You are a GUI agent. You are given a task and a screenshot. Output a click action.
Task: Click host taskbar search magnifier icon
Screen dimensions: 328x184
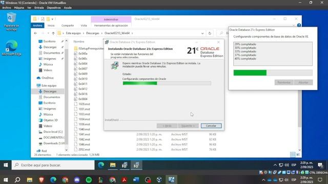[x=17, y=179]
